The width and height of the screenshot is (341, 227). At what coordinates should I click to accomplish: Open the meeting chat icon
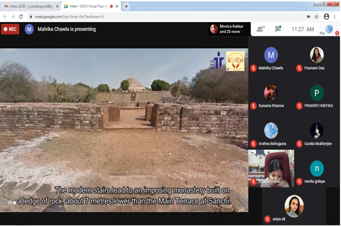[278, 29]
